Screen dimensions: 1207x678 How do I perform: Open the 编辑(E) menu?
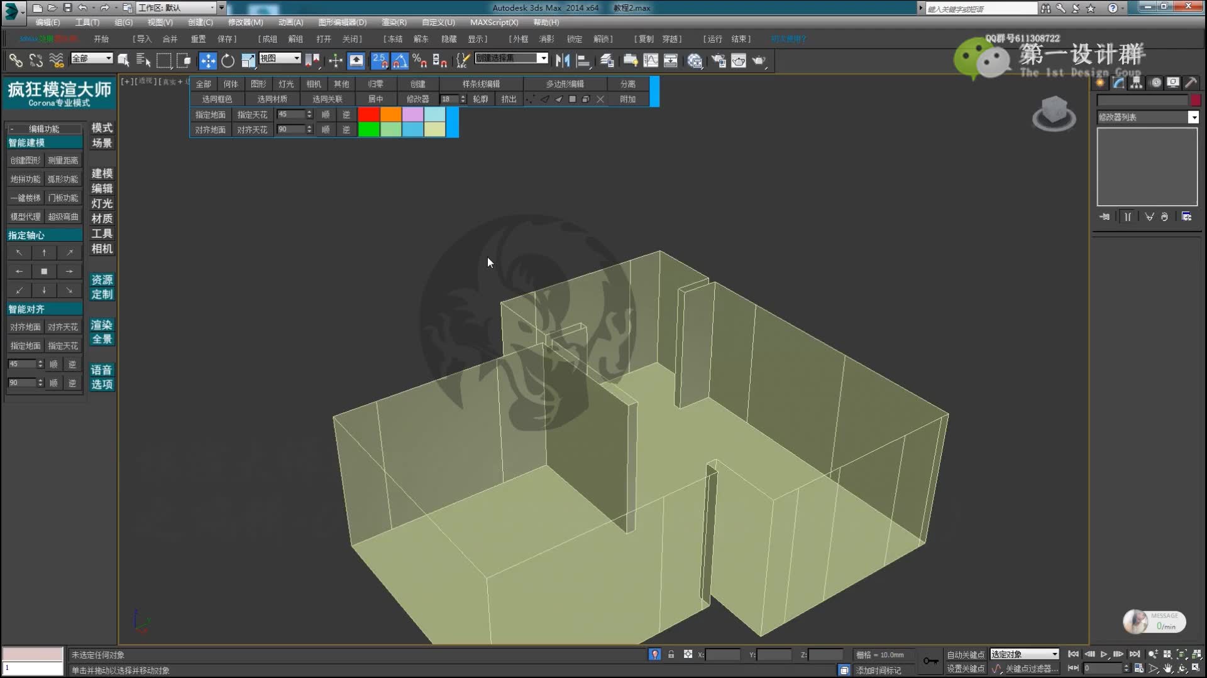coord(48,22)
